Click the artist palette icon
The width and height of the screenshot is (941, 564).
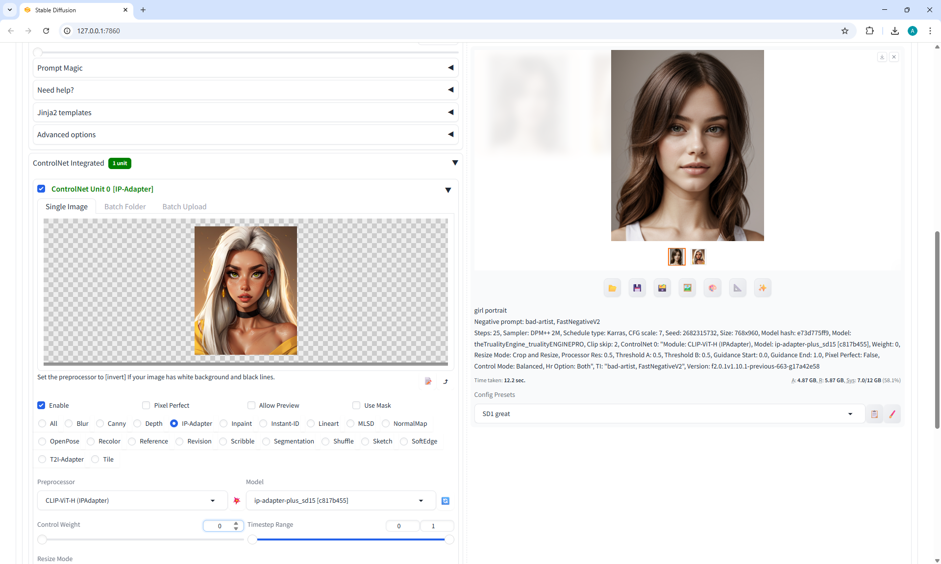tap(713, 288)
